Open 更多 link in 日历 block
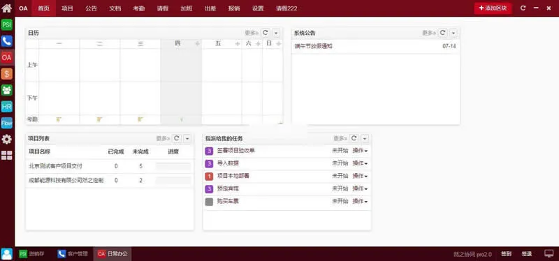The image size is (559, 261). coord(252,33)
